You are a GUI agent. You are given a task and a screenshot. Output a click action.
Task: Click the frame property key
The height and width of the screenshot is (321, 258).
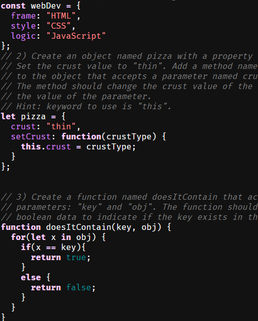tap(23, 16)
